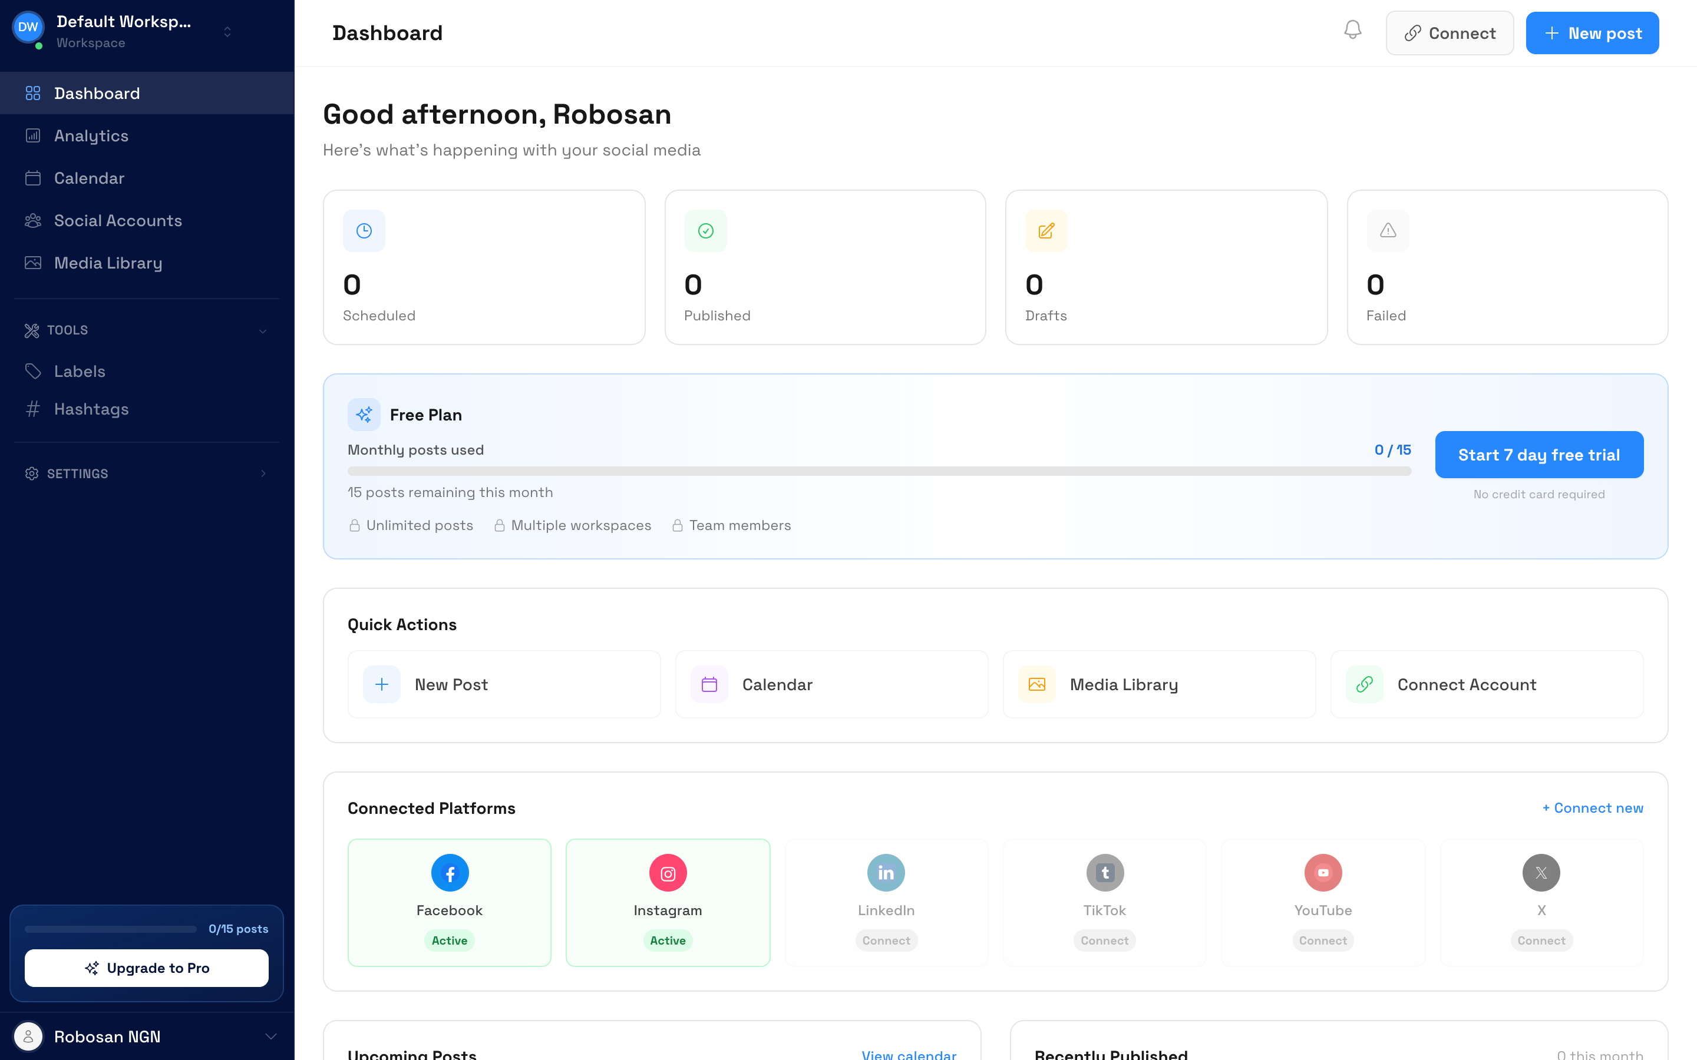Image resolution: width=1697 pixels, height=1060 pixels.
Task: Click the monthly posts usage progress bar
Action: pyautogui.click(x=880, y=472)
